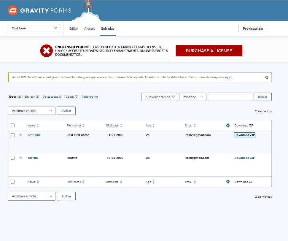Dismiss the Aviso SEO notice
Viewport: 288px width, 241px height.
[x=267, y=77]
